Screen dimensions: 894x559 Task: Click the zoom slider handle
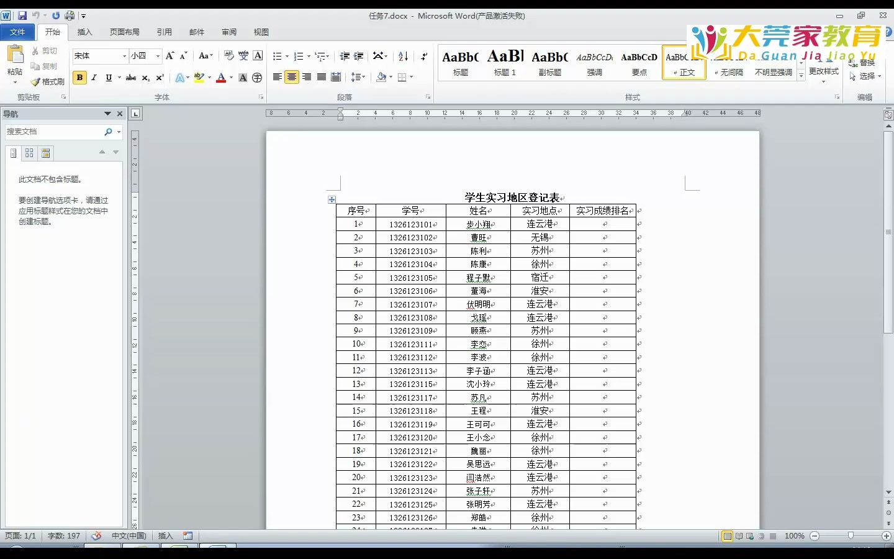(851, 535)
